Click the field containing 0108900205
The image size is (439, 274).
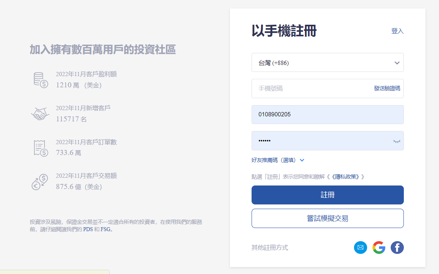click(327, 115)
